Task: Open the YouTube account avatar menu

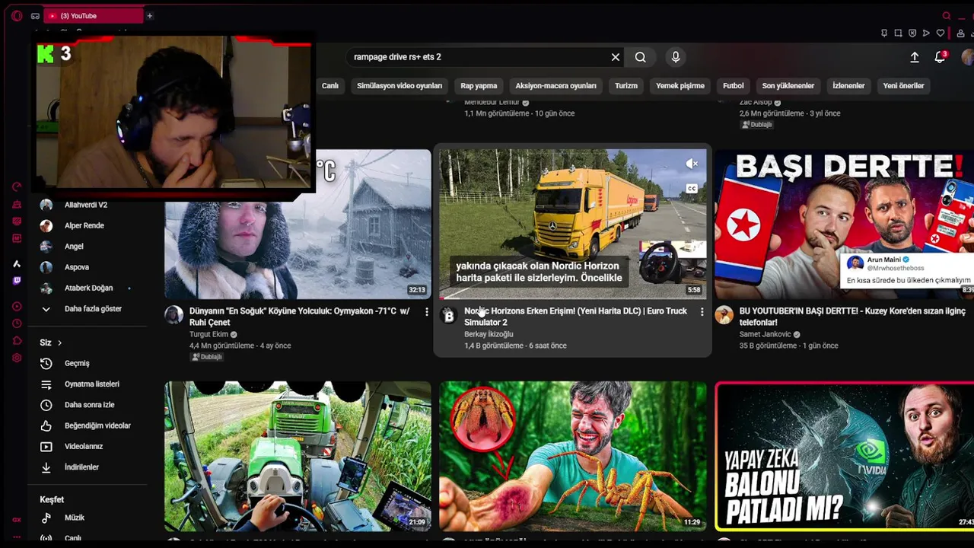Action: [968, 57]
